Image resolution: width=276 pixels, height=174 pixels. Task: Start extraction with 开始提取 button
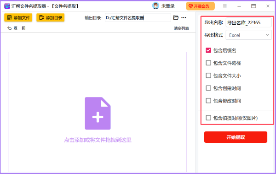[x=236, y=137]
